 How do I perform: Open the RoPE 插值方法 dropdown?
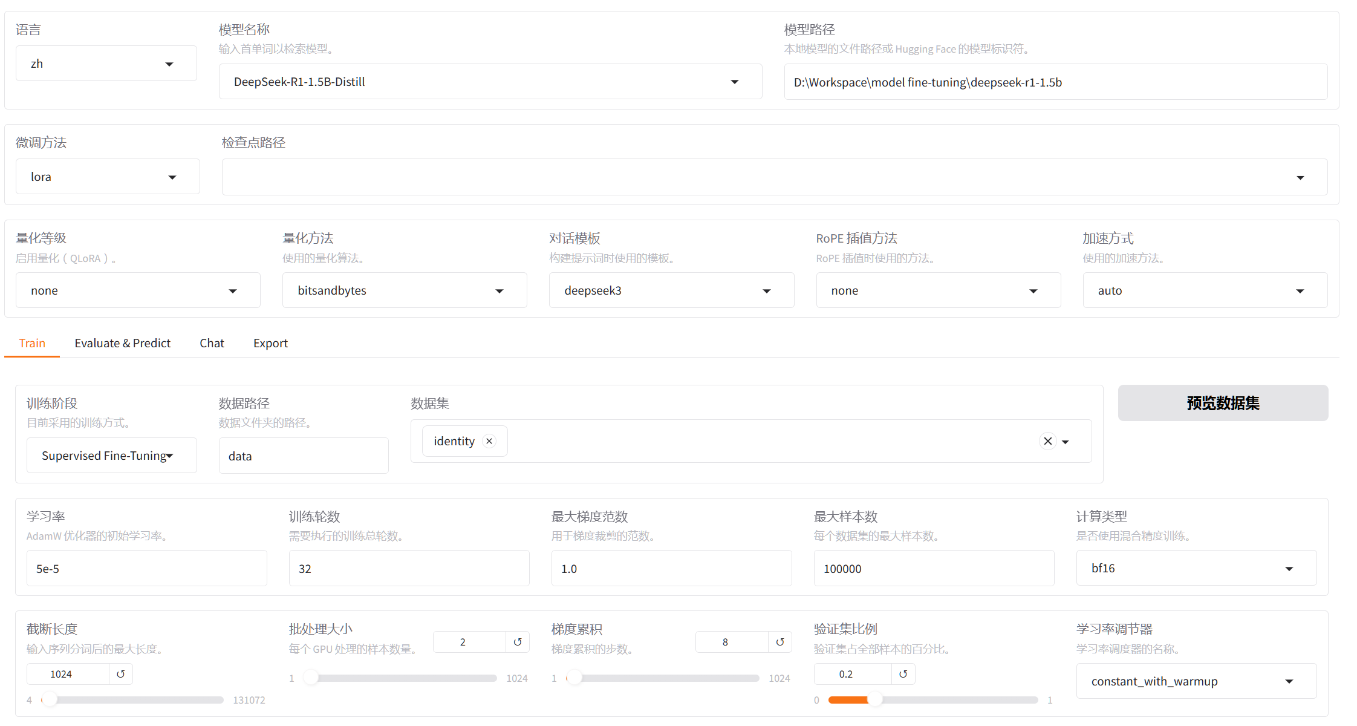[x=939, y=290]
